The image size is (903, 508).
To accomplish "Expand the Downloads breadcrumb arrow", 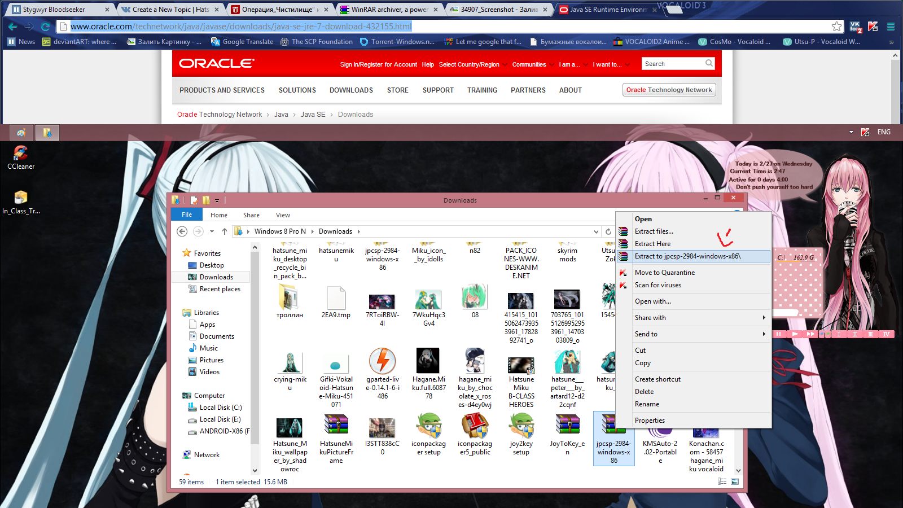I will (358, 231).
